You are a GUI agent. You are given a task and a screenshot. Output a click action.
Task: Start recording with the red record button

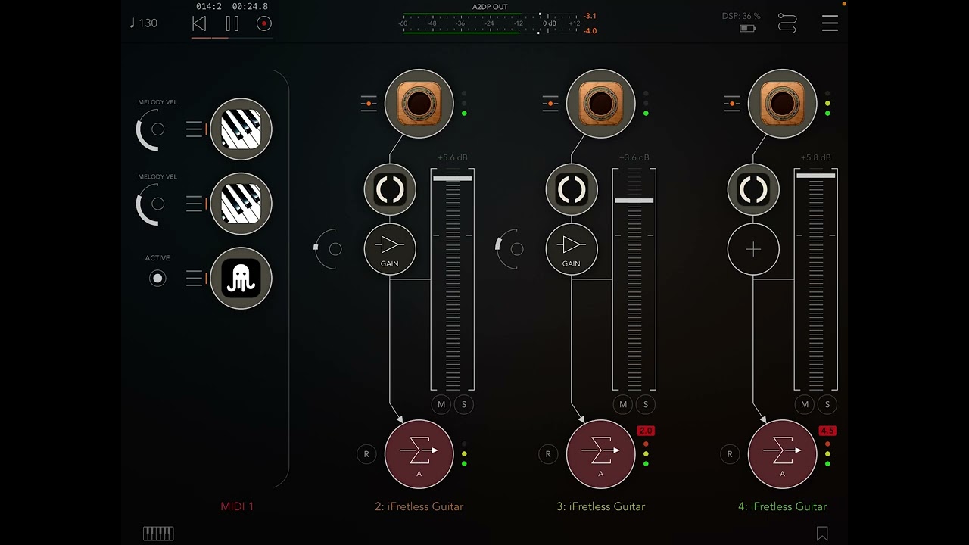click(264, 23)
